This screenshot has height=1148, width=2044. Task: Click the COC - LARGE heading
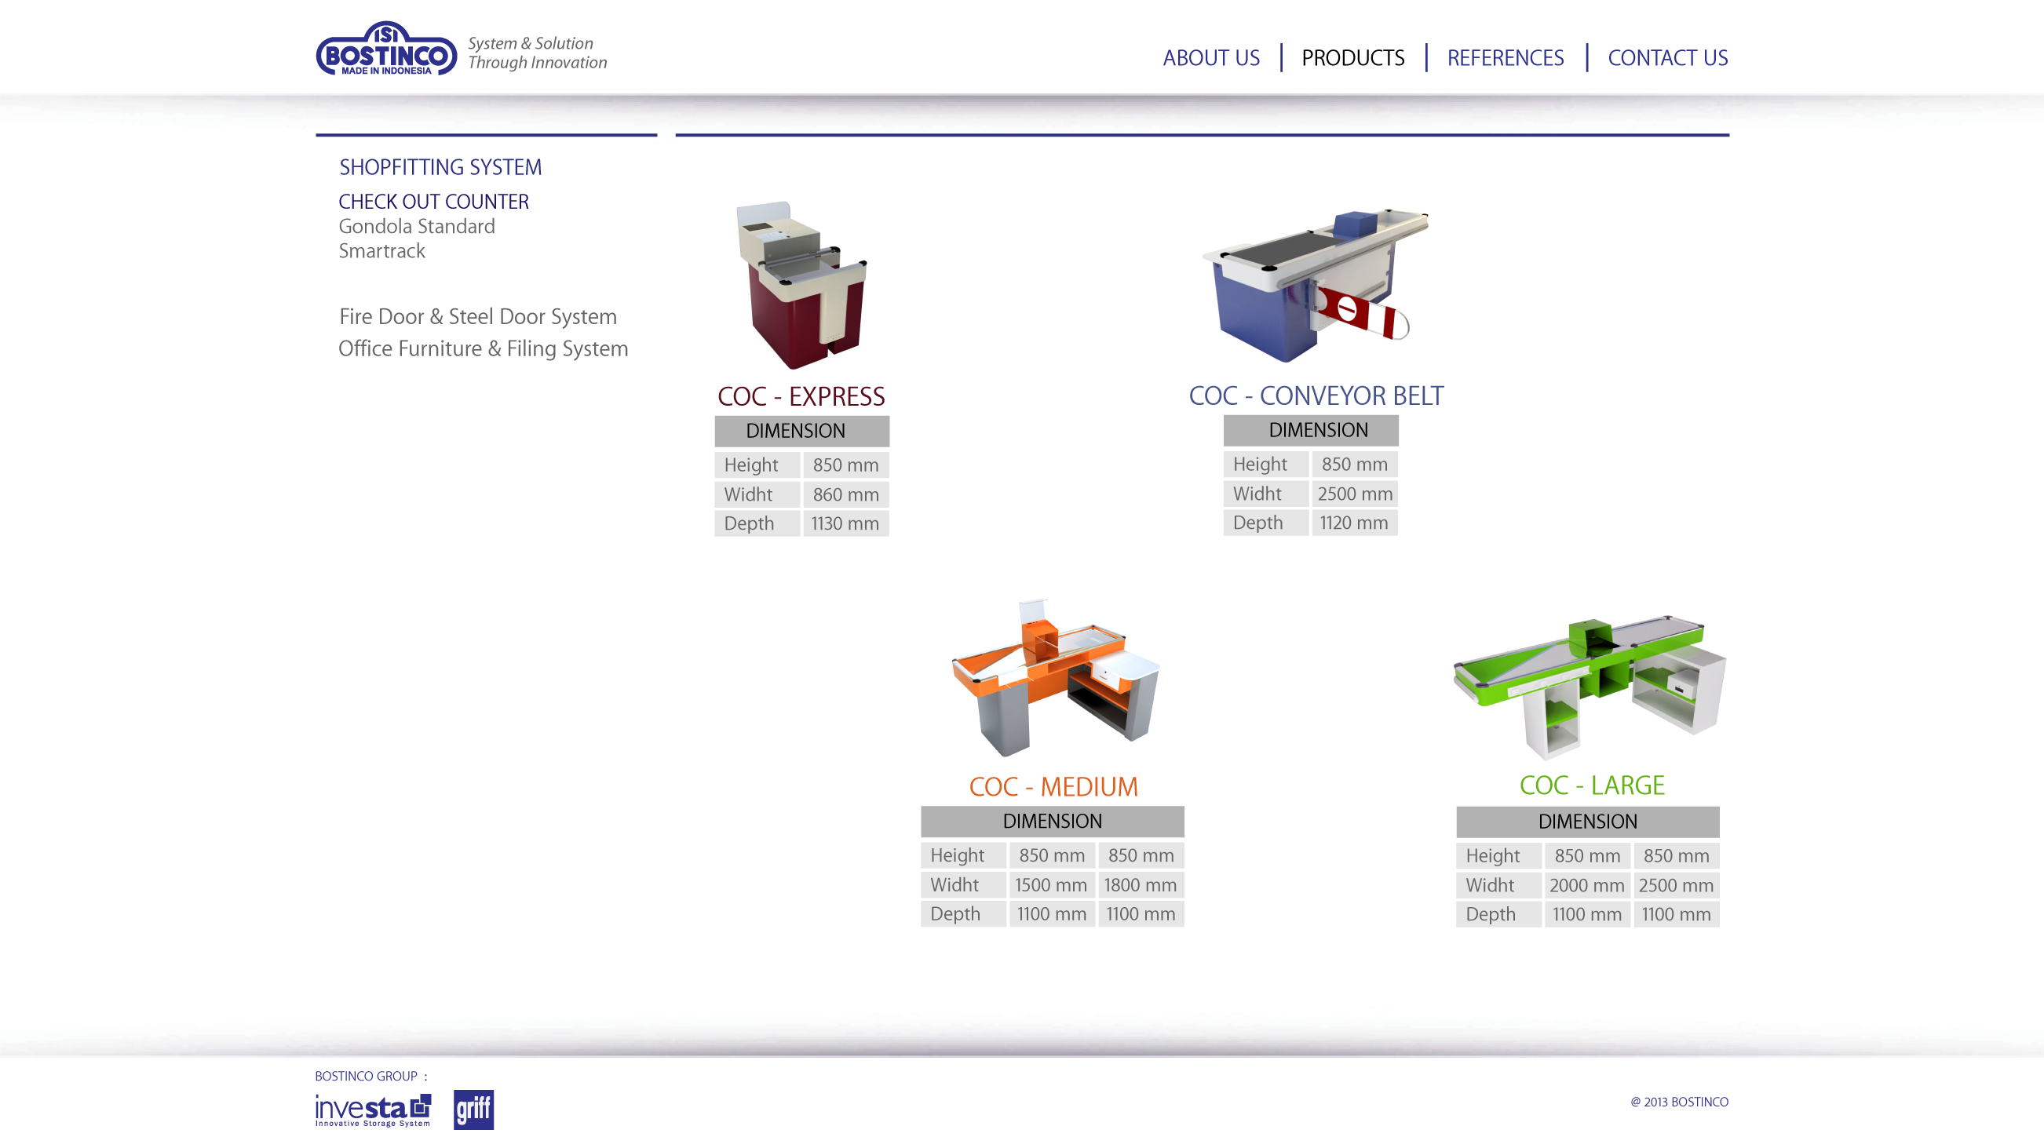click(x=1591, y=785)
